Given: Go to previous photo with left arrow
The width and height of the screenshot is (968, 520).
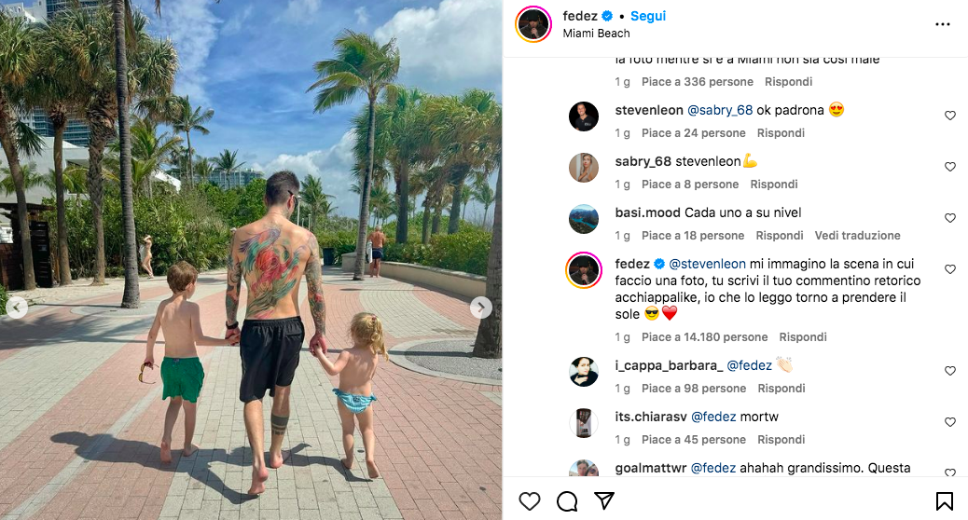Looking at the screenshot, I should click(x=17, y=308).
